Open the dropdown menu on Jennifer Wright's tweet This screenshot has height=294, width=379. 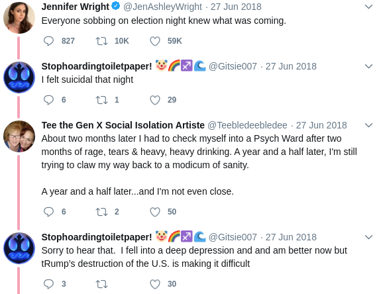pyautogui.click(x=368, y=7)
